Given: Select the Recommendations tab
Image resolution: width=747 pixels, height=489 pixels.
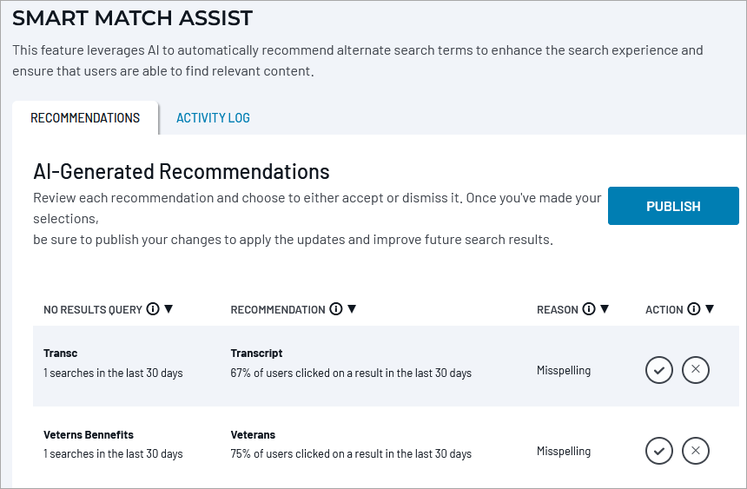Looking at the screenshot, I should coord(85,118).
